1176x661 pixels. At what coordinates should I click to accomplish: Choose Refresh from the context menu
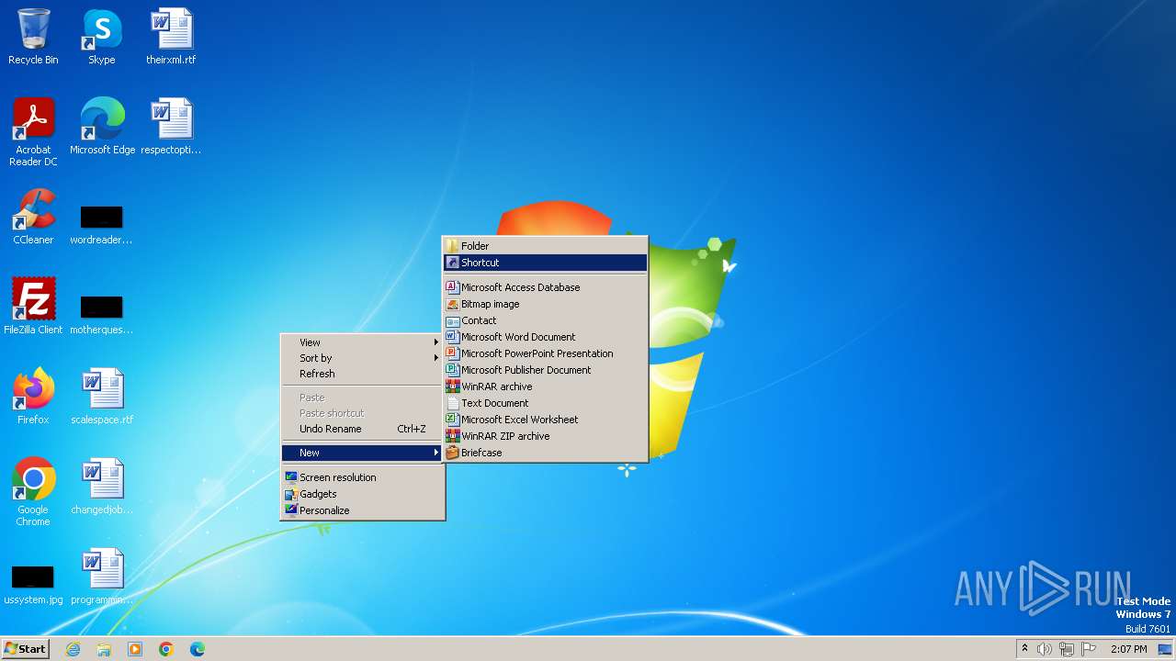[x=363, y=374]
